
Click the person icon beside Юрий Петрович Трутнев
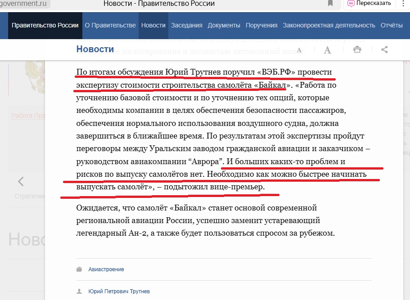click(79, 291)
